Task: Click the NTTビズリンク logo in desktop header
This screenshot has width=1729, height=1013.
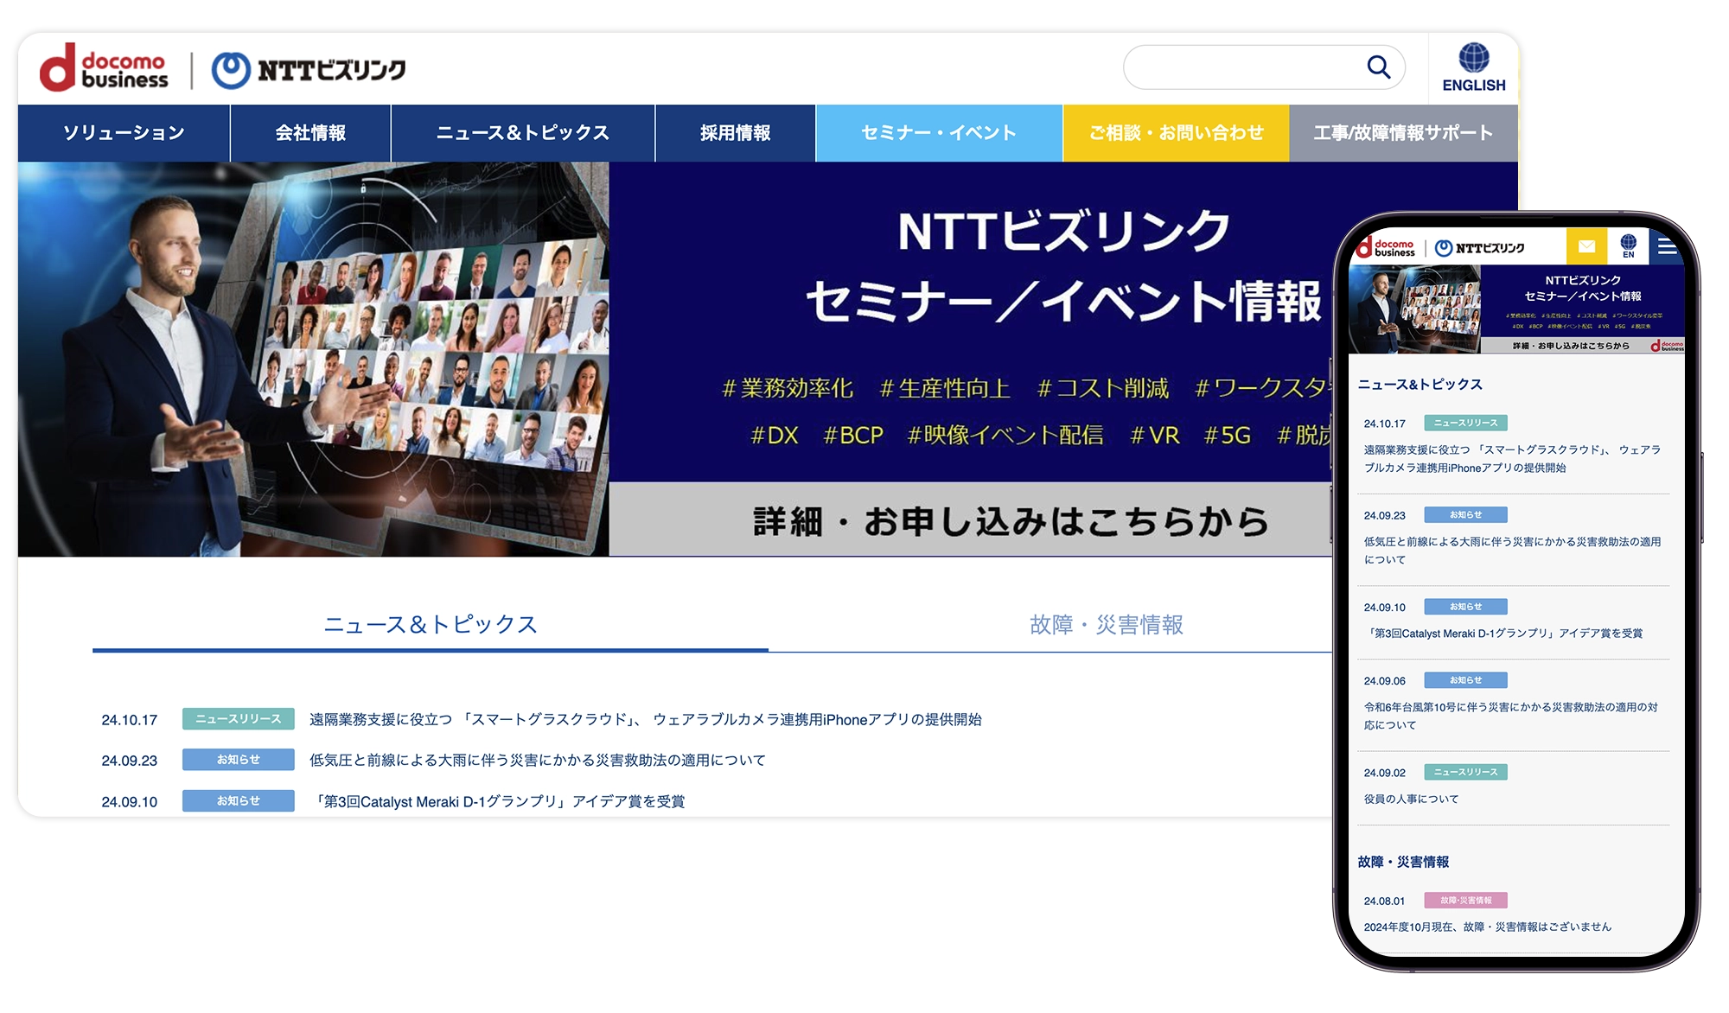Action: (309, 70)
